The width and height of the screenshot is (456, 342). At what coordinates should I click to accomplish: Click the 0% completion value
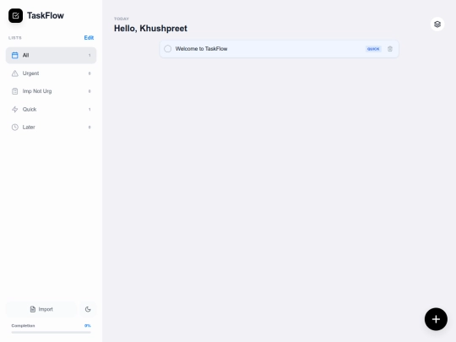[x=88, y=326]
